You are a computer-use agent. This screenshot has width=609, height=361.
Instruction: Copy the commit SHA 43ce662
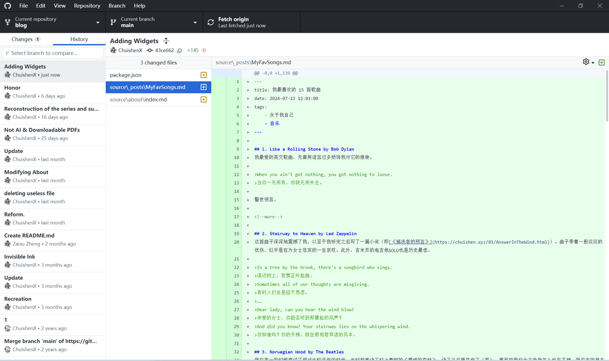point(179,50)
